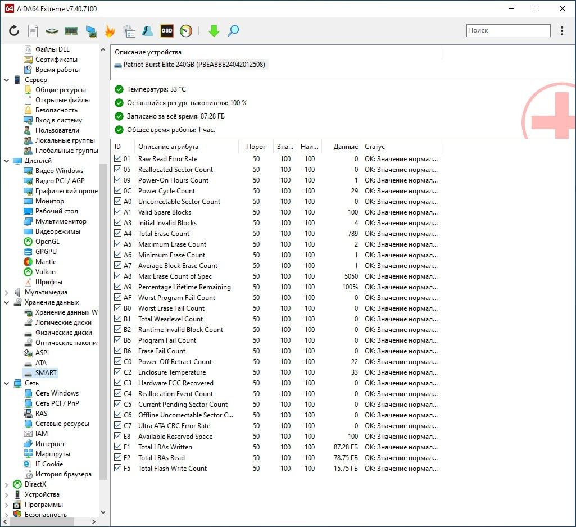Collapse the Сеть tree node
Image resolution: width=576 pixels, height=527 pixels.
[7, 383]
